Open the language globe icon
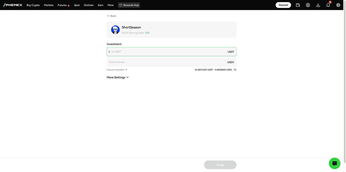The image size is (346, 172). 338,5
